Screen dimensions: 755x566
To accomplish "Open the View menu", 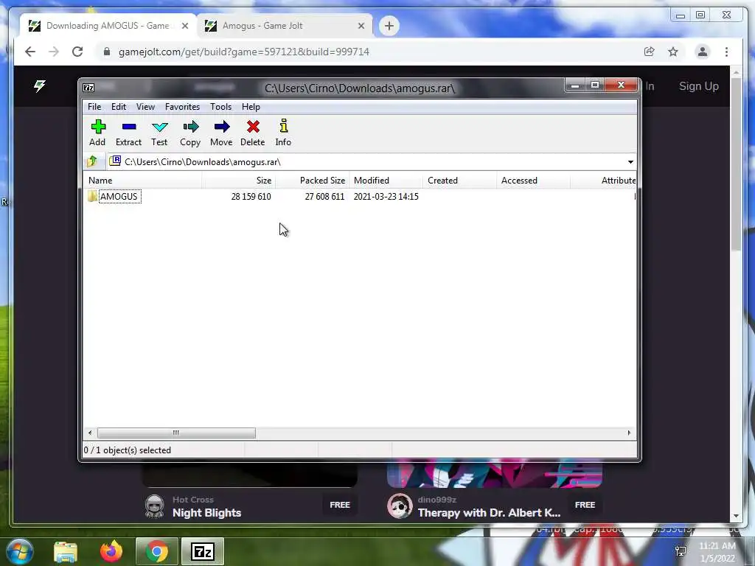I will [x=145, y=107].
